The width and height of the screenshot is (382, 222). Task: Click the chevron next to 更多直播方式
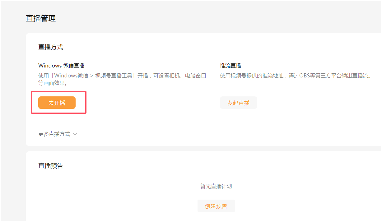[x=75, y=134]
